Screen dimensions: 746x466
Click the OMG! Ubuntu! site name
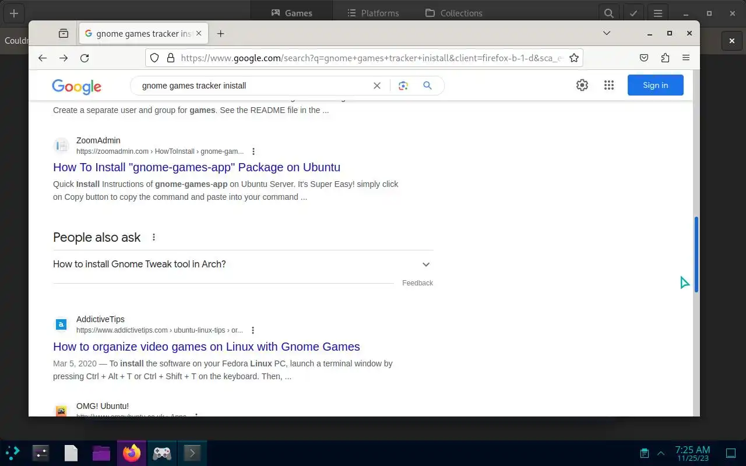[103, 406]
